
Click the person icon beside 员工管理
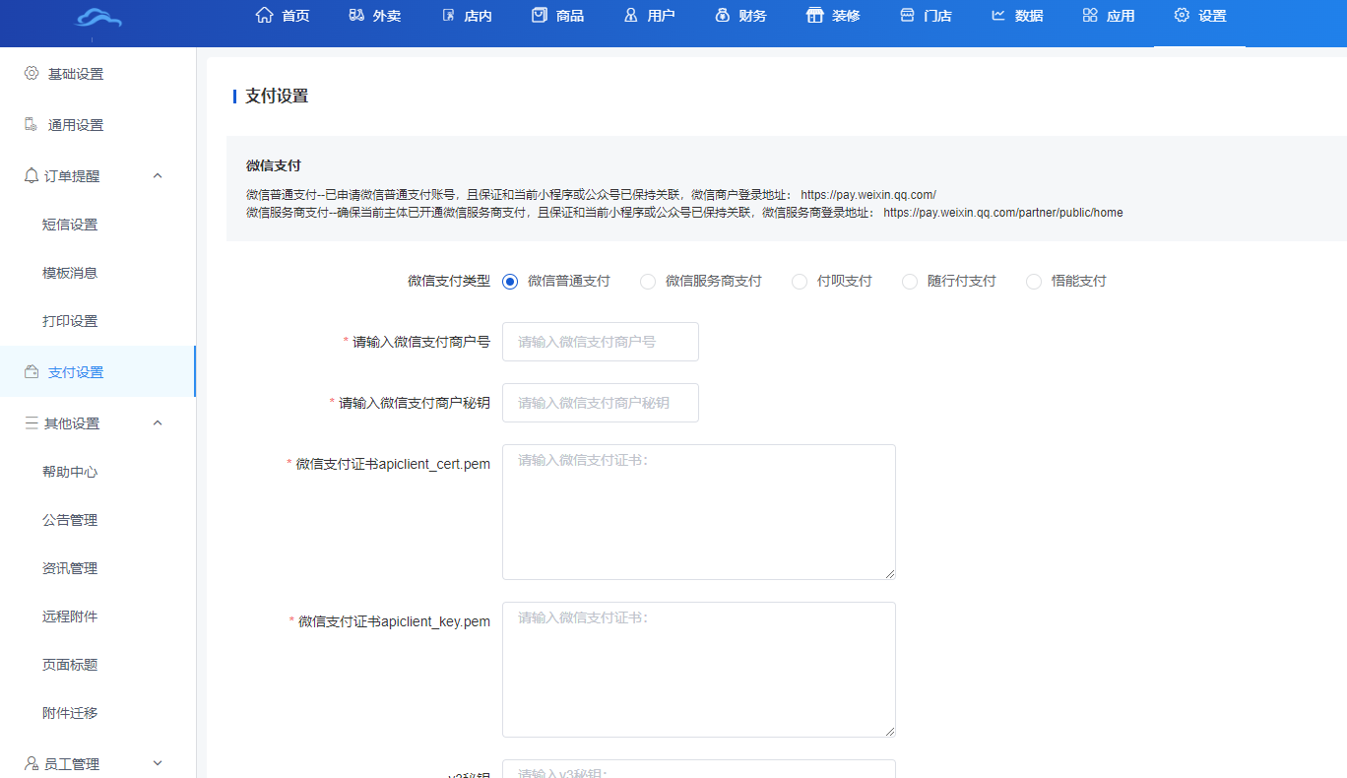click(32, 763)
